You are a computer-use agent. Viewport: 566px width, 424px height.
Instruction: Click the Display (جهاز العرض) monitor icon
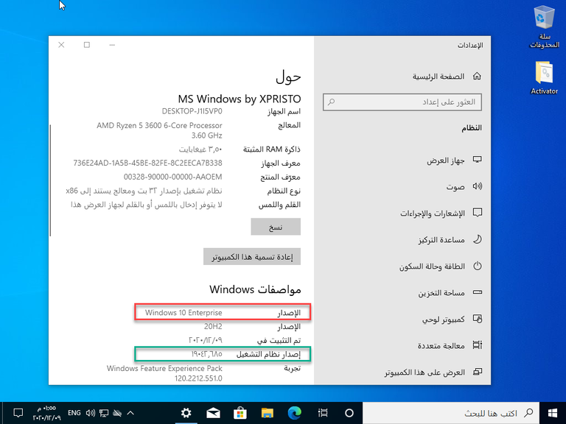[478, 160]
